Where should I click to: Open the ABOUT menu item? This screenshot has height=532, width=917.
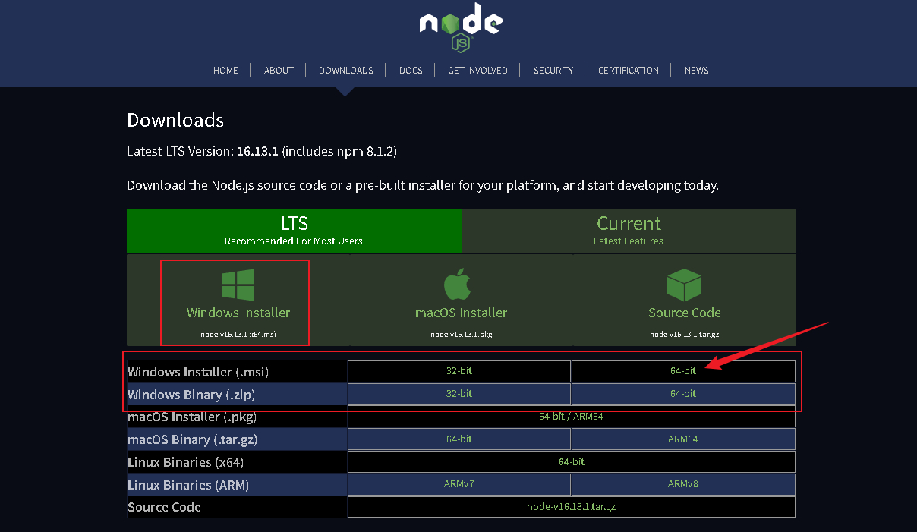(x=279, y=71)
